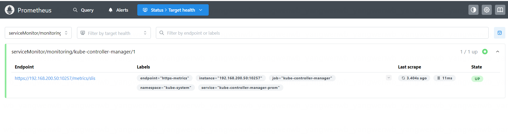This screenshot has height=137, width=508.
Task: Open the serviceMonitor/monitoring pool dropdown
Action: click(x=38, y=33)
